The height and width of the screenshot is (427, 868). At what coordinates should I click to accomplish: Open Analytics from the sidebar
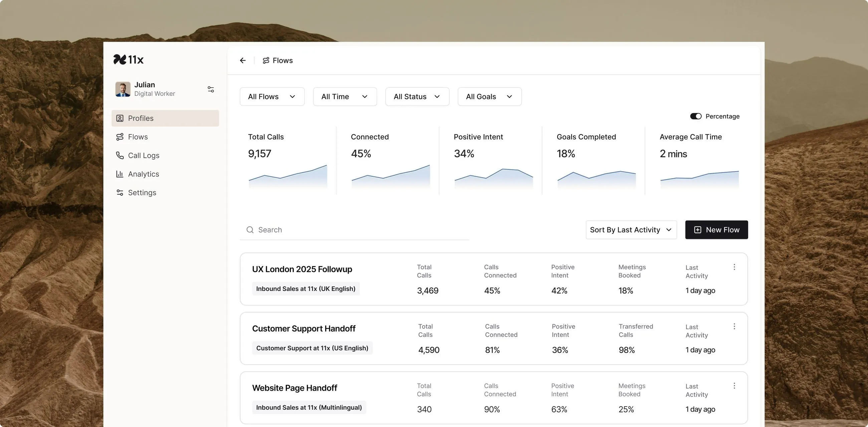click(165, 174)
